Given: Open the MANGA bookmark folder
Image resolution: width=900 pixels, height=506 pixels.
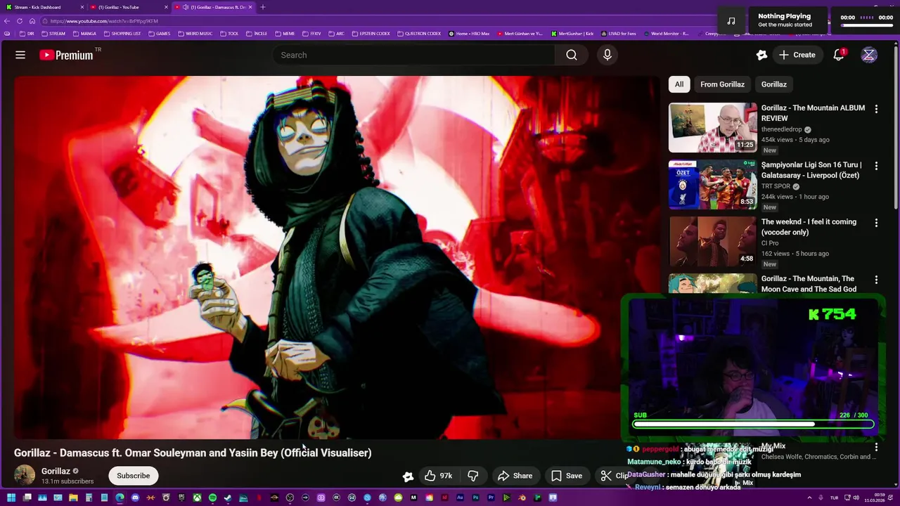Looking at the screenshot, I should point(84,34).
